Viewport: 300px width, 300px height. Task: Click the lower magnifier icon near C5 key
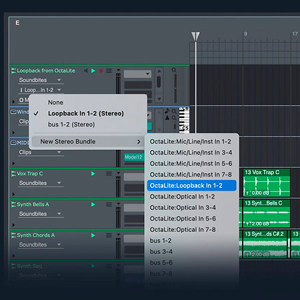tap(174, 118)
